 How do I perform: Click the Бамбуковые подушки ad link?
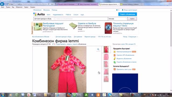point(53,25)
